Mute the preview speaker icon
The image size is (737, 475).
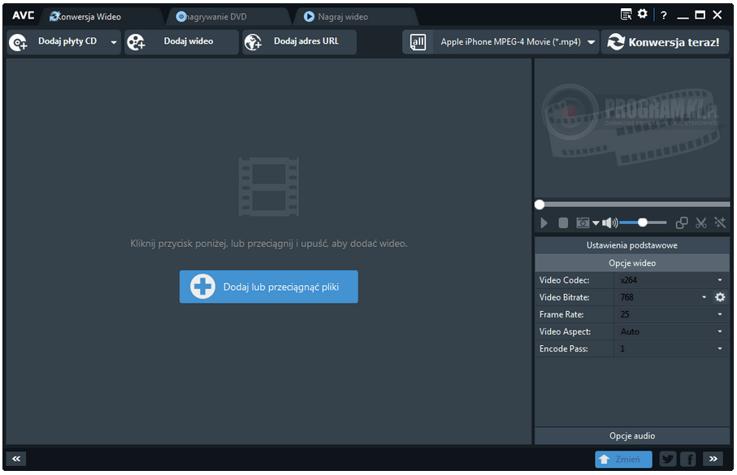610,222
